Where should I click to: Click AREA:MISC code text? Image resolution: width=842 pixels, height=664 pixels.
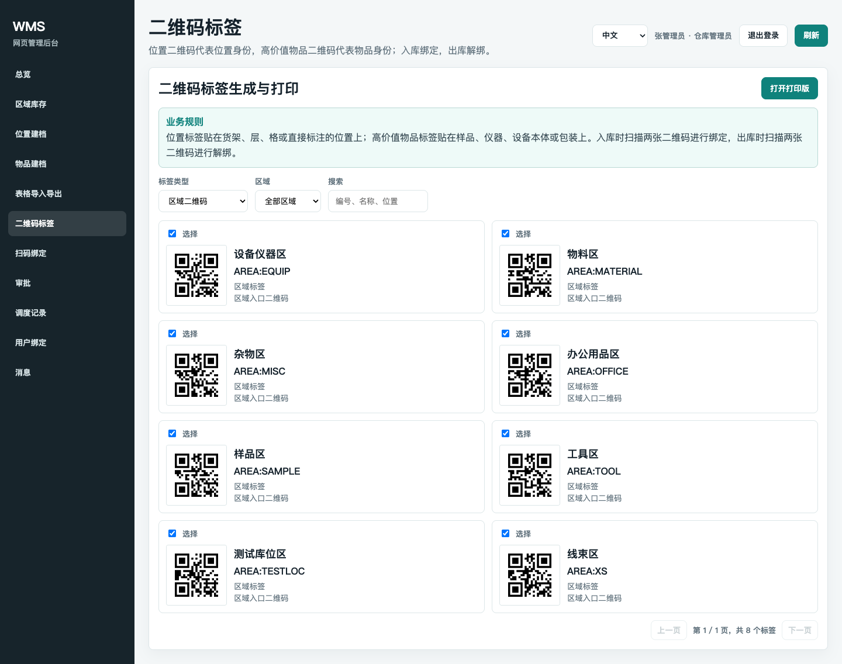click(260, 371)
